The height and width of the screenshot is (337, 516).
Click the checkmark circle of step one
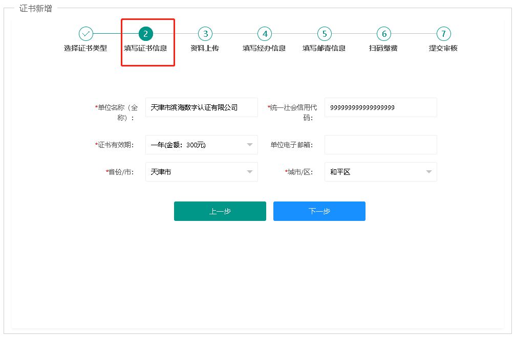(85, 34)
